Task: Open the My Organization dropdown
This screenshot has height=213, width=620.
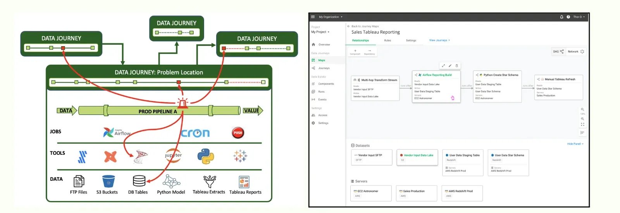Action: click(x=331, y=17)
